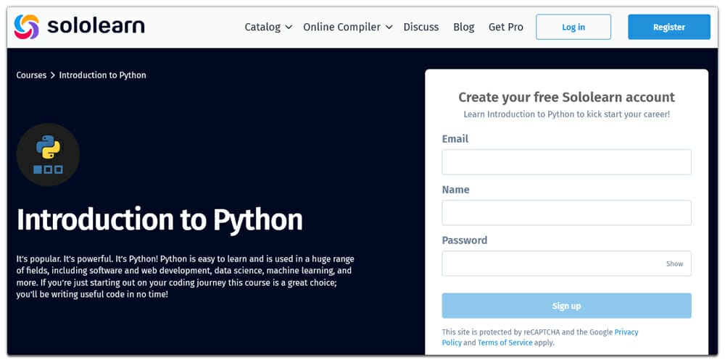Click the 'Introduction to Python' main heading
The width and height of the screenshot is (725, 362).
coord(159,220)
